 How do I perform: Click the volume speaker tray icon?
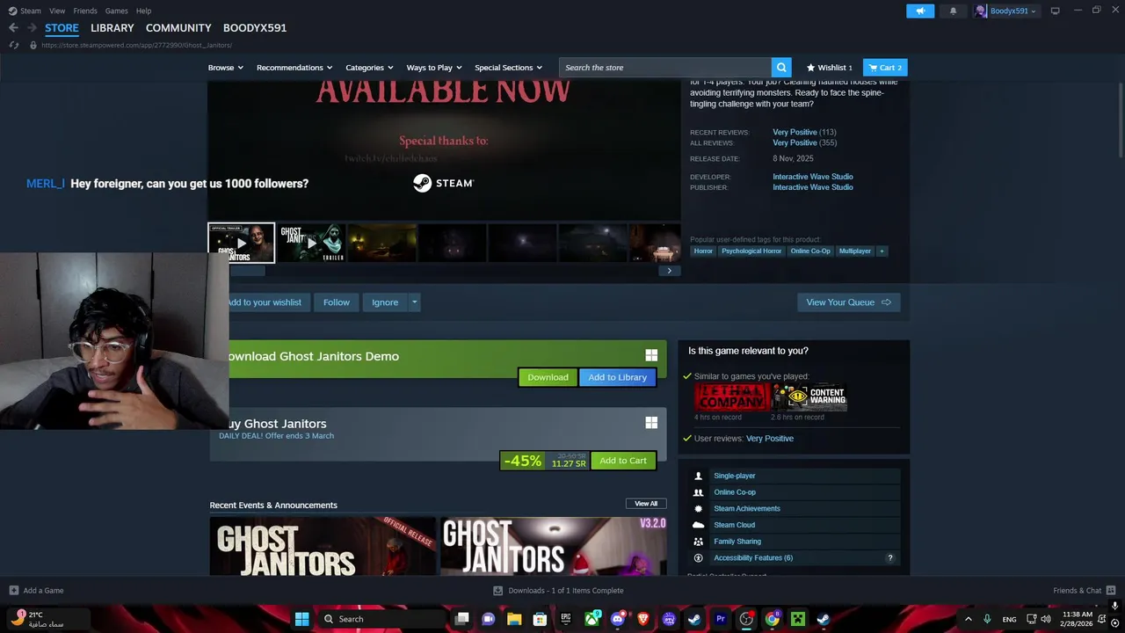pos(1045,619)
